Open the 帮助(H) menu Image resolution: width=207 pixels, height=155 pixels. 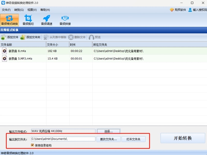[x=45, y=10]
